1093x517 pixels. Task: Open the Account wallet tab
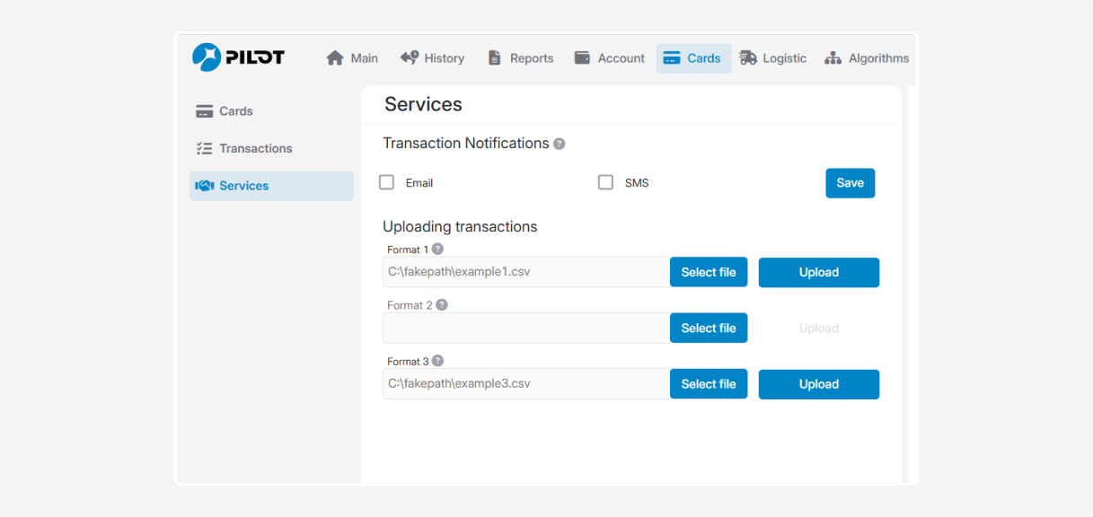point(609,58)
